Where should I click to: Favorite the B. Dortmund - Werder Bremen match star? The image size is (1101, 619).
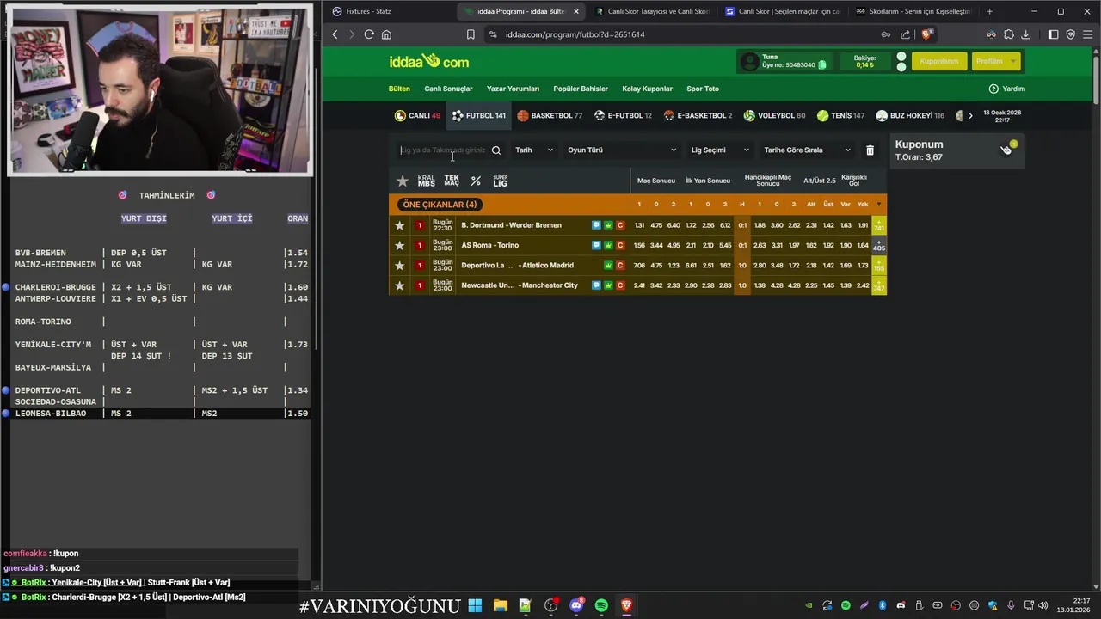point(399,225)
